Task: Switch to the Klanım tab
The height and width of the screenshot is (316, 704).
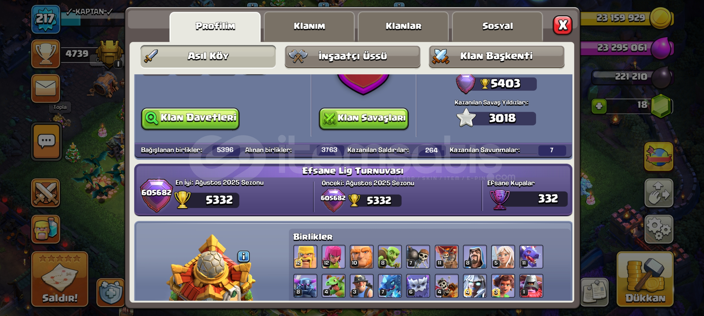Action: pos(309,26)
